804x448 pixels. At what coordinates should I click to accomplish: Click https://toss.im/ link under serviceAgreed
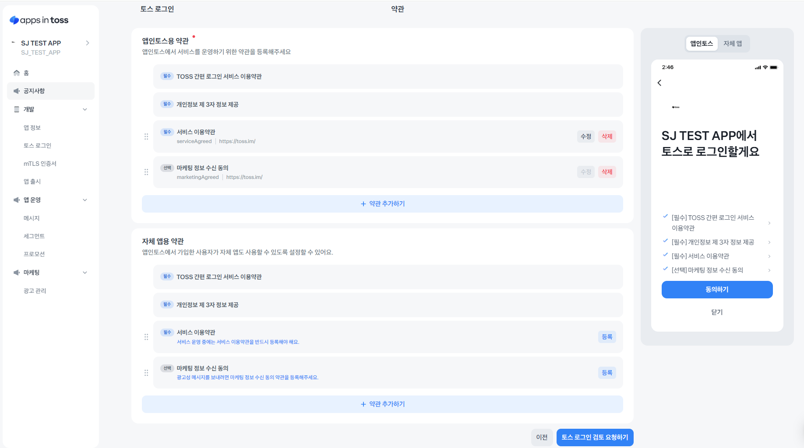pyautogui.click(x=237, y=141)
